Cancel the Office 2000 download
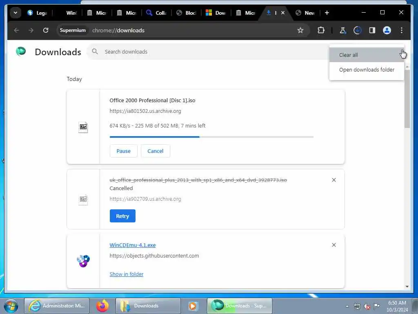 pos(156,151)
